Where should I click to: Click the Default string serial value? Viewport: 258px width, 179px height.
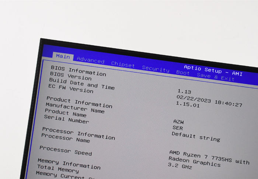196,137
